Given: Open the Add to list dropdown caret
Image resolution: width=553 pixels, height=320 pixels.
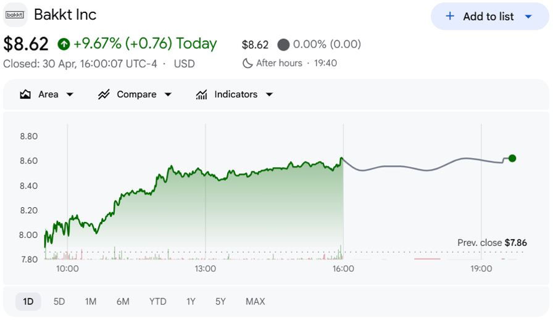Looking at the screenshot, I should pos(528,17).
